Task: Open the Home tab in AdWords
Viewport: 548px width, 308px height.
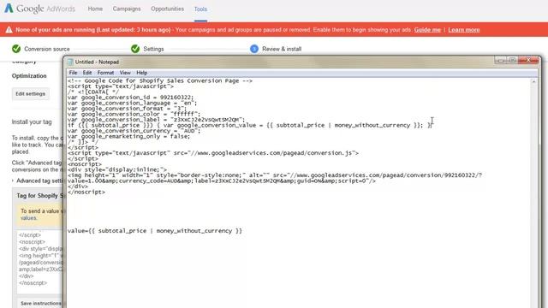Action: tap(95, 9)
